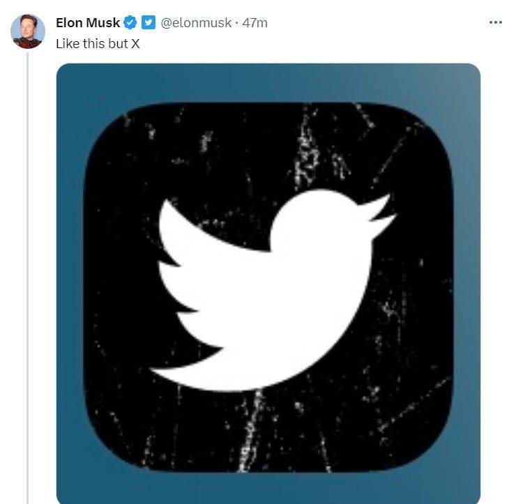516x504 pixels.
Task: Click the Elon Musk display name
Action: [87, 23]
